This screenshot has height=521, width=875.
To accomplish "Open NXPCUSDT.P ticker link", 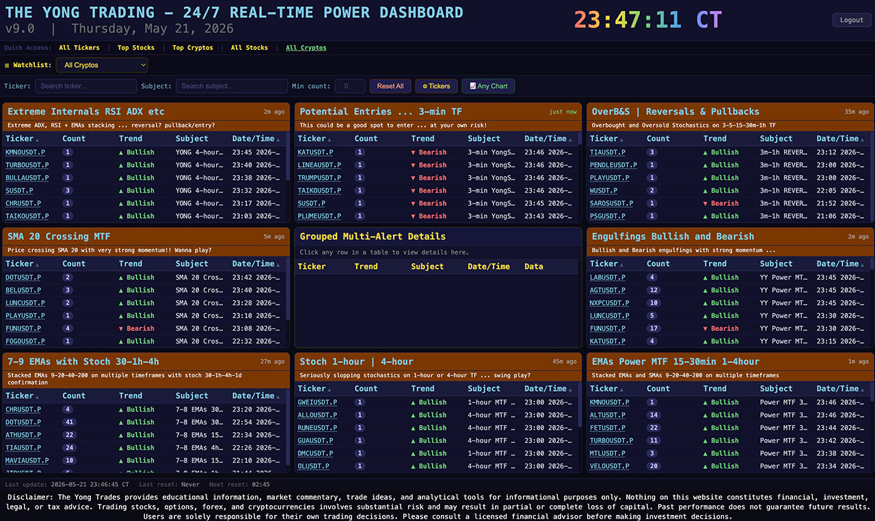I will (x=610, y=303).
